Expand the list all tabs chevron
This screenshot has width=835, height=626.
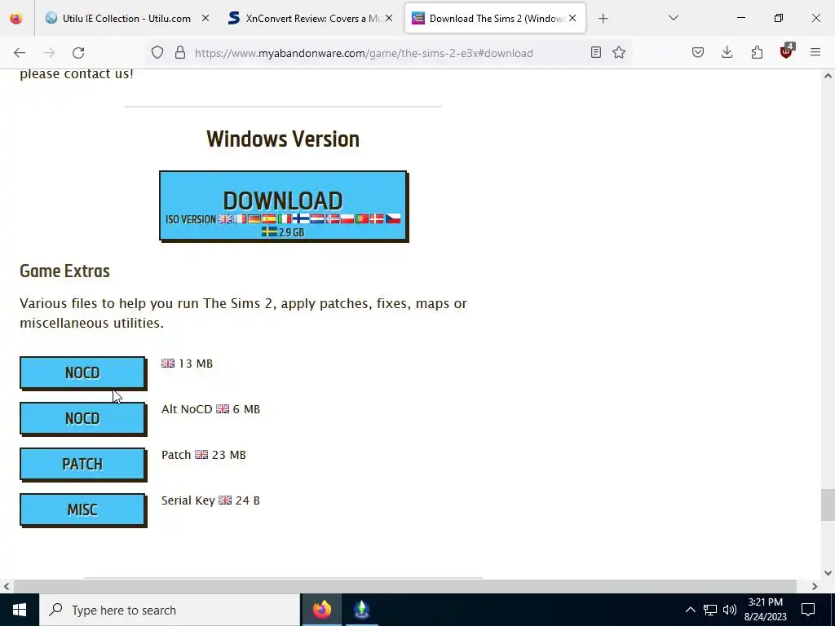[673, 18]
